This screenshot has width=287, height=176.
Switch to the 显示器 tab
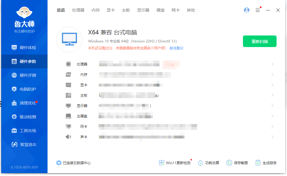click(143, 10)
